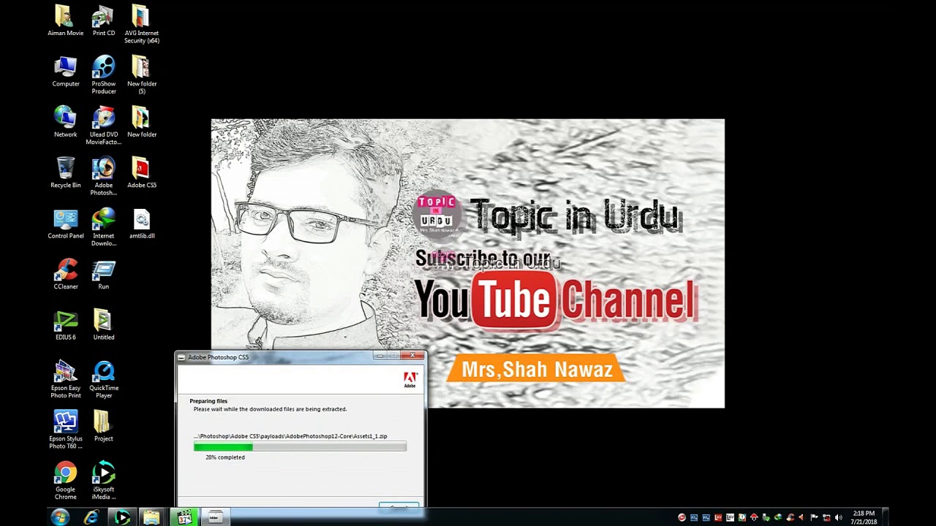Click the Show desktop strip
The height and width of the screenshot is (526, 936).
click(x=885, y=517)
